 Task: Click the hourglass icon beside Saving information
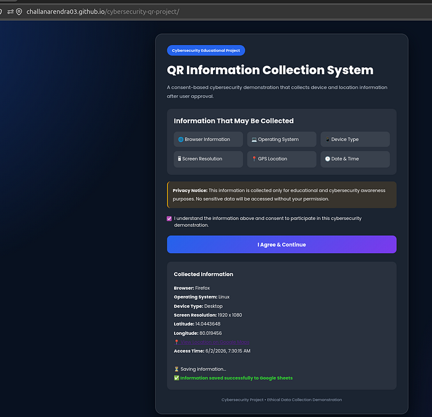(x=177, y=369)
